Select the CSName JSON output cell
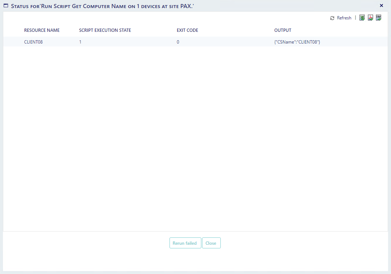 click(x=297, y=42)
